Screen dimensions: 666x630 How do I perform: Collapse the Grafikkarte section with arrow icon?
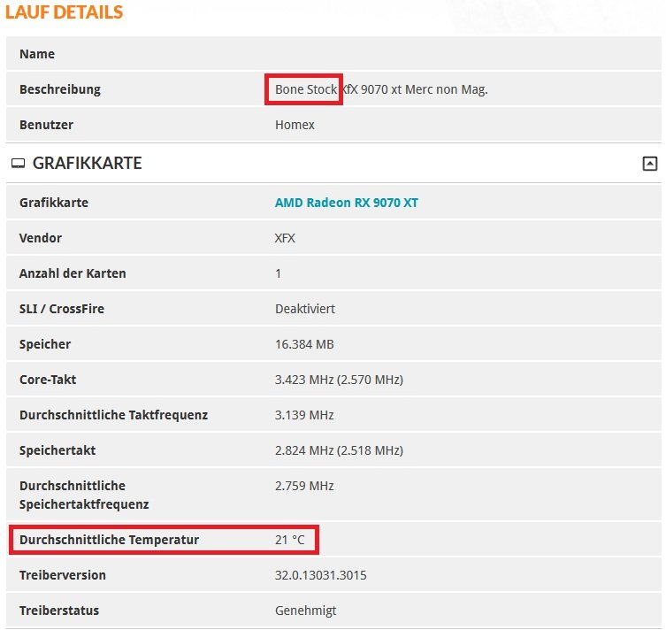pyautogui.click(x=649, y=164)
